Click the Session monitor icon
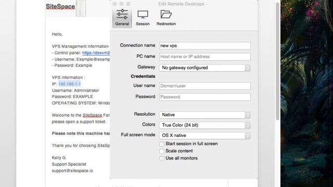The height and width of the screenshot is (187, 333). [x=143, y=15]
